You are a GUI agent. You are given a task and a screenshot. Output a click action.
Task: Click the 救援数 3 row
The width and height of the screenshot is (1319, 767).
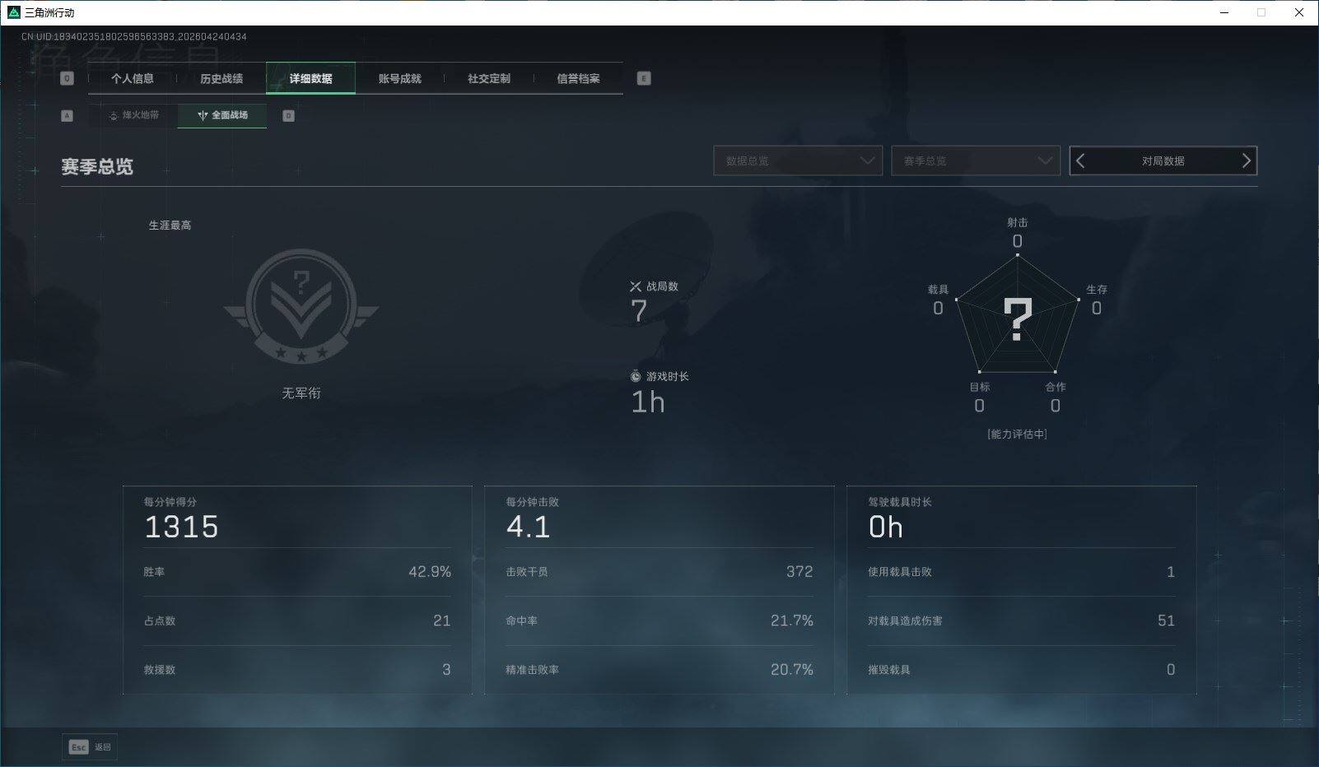[297, 670]
